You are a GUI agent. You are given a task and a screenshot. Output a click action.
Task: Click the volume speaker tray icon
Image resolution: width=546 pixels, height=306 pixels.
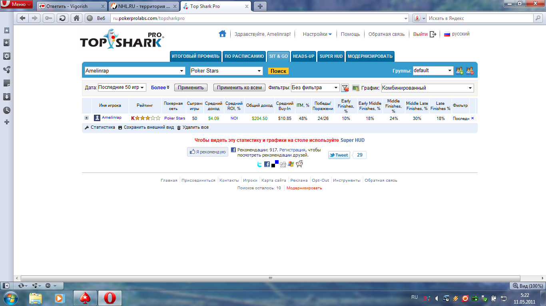click(436, 298)
